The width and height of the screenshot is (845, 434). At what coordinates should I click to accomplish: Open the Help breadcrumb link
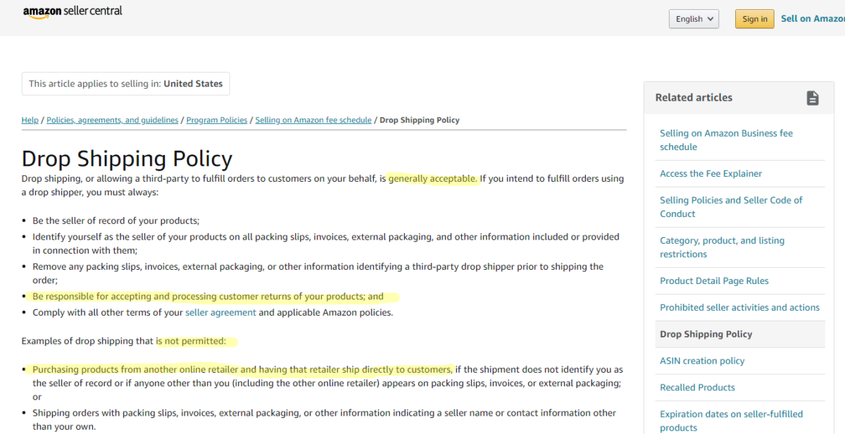click(30, 120)
